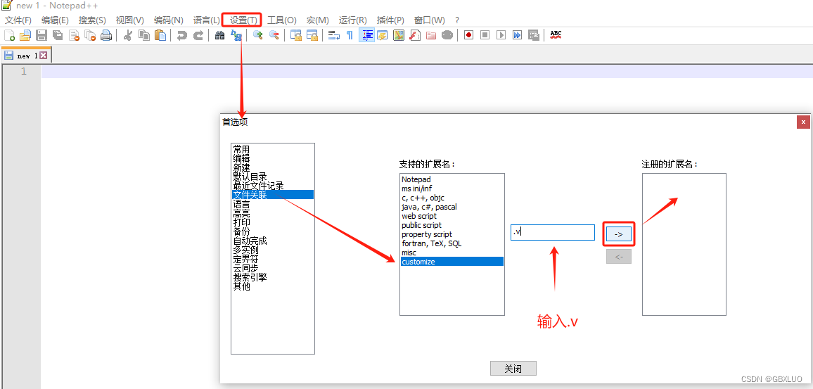Switch to the new 1 document tab
This screenshot has height=389, width=813.
[x=26, y=56]
